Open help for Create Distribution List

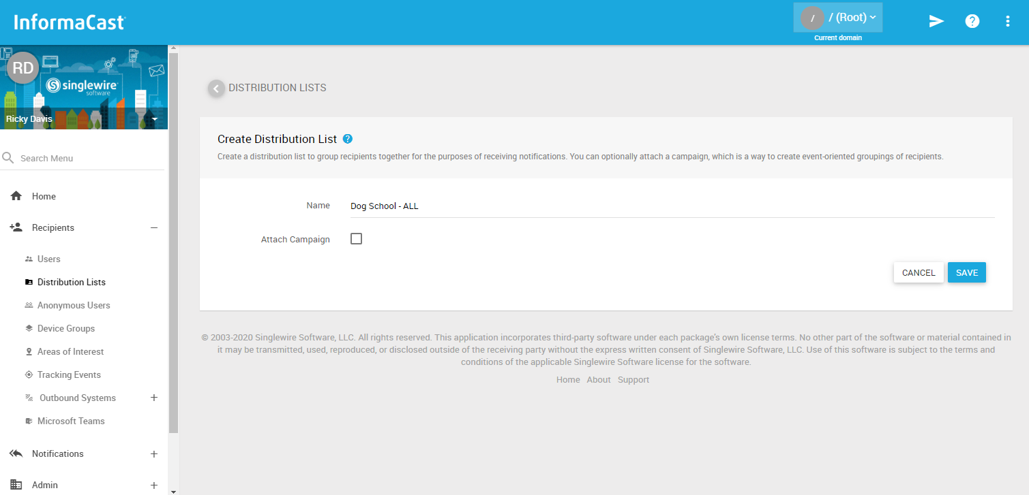click(348, 138)
